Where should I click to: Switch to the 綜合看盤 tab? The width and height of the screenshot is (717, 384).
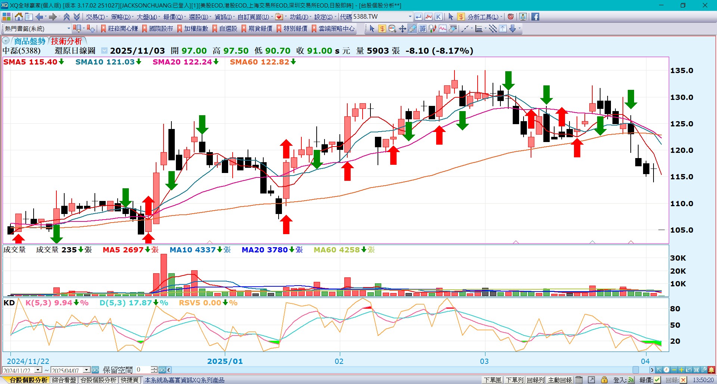click(64, 380)
